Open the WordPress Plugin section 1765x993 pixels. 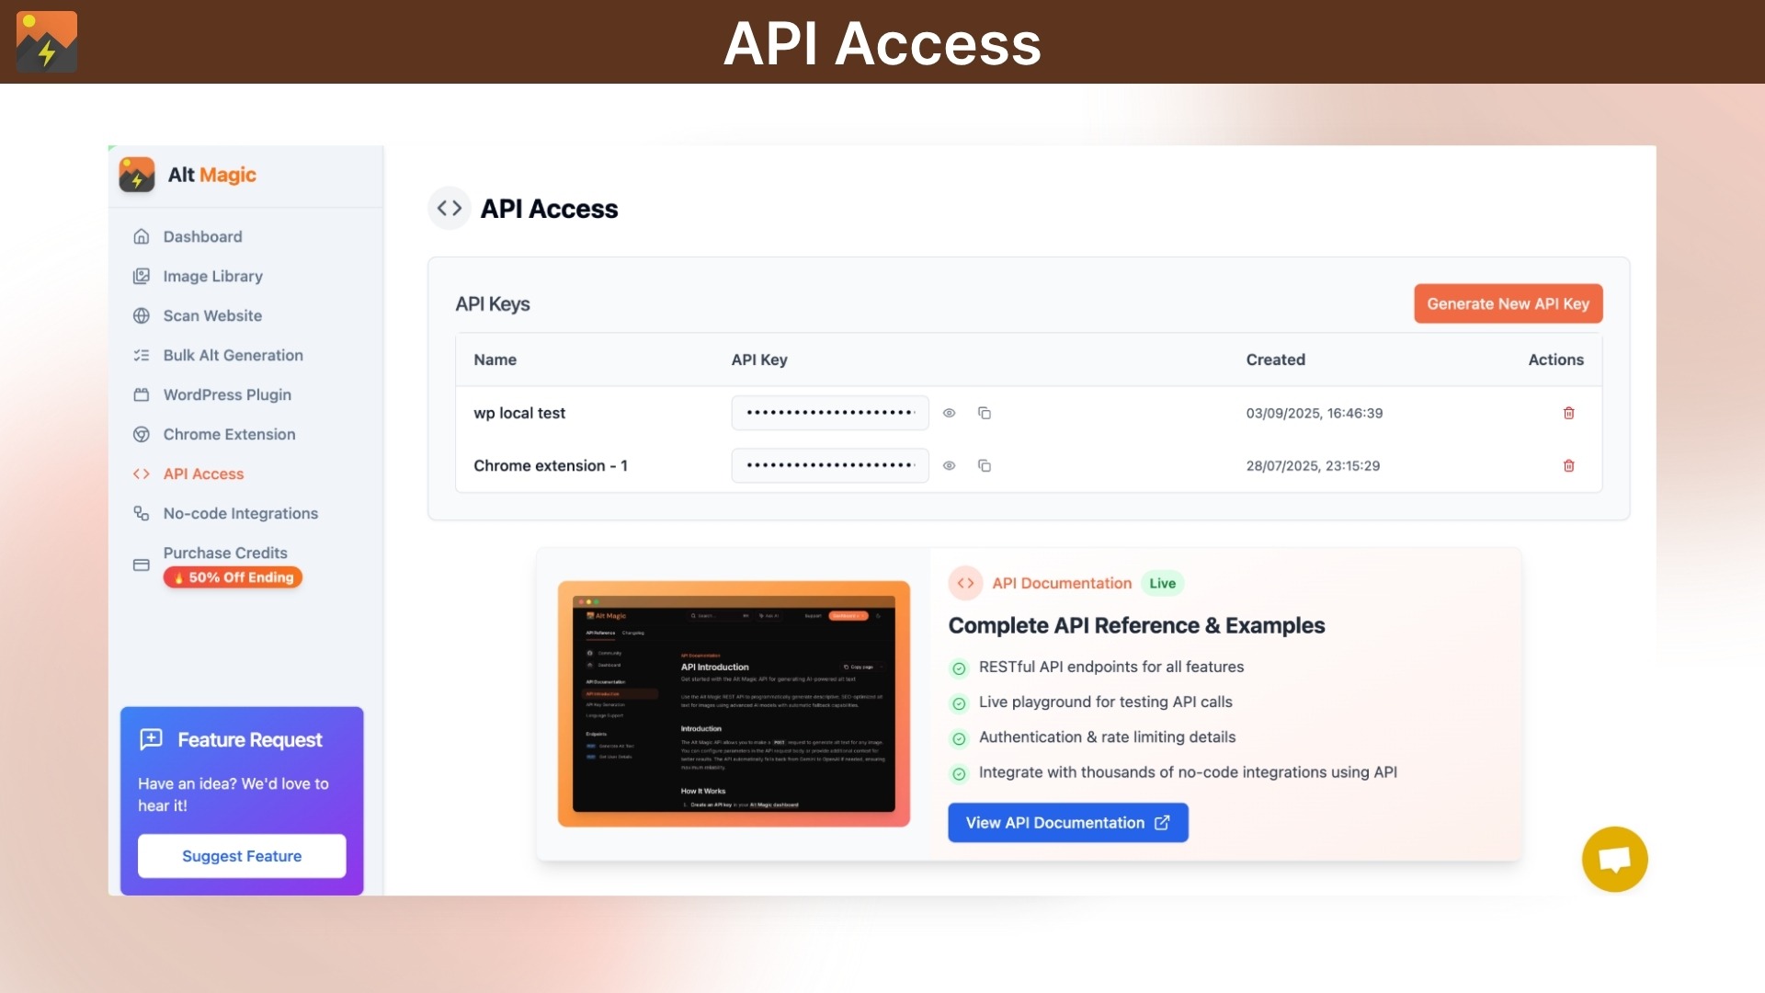click(x=227, y=394)
